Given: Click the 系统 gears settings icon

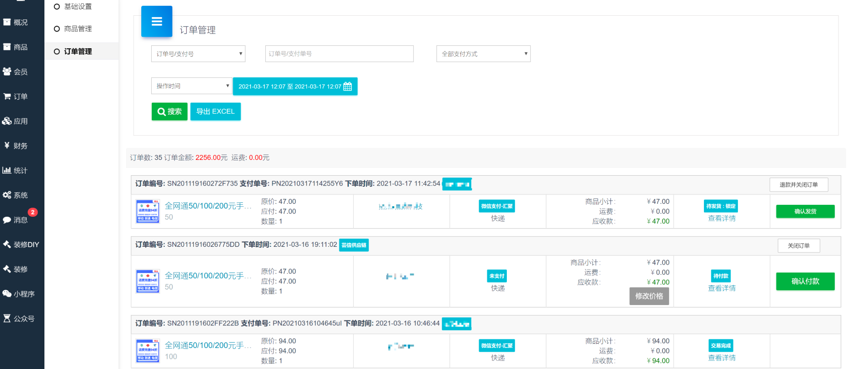Looking at the screenshot, I should click(7, 195).
